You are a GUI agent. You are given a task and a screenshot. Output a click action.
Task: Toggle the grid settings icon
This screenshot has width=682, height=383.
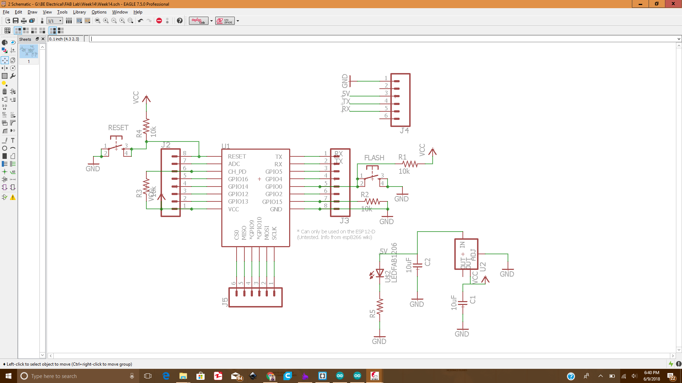pyautogui.click(x=7, y=30)
